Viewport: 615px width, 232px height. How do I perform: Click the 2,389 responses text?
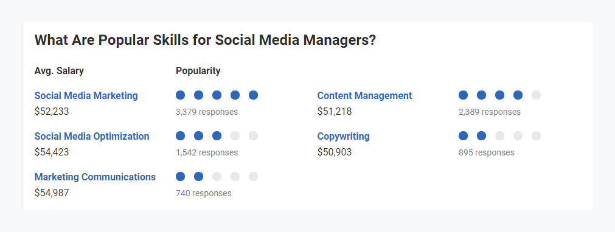tap(490, 112)
